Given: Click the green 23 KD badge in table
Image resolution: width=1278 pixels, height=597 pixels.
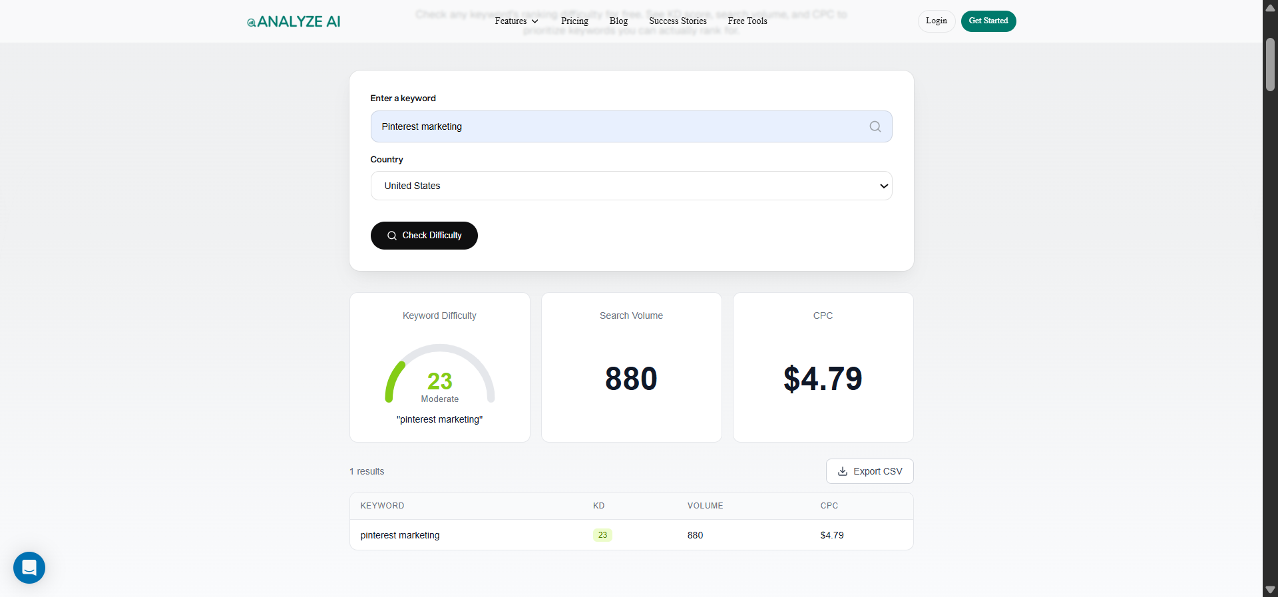Looking at the screenshot, I should 602,535.
